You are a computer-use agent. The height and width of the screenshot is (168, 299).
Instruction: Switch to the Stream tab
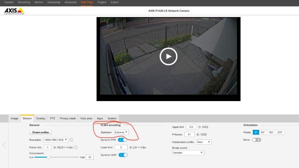click(x=27, y=118)
